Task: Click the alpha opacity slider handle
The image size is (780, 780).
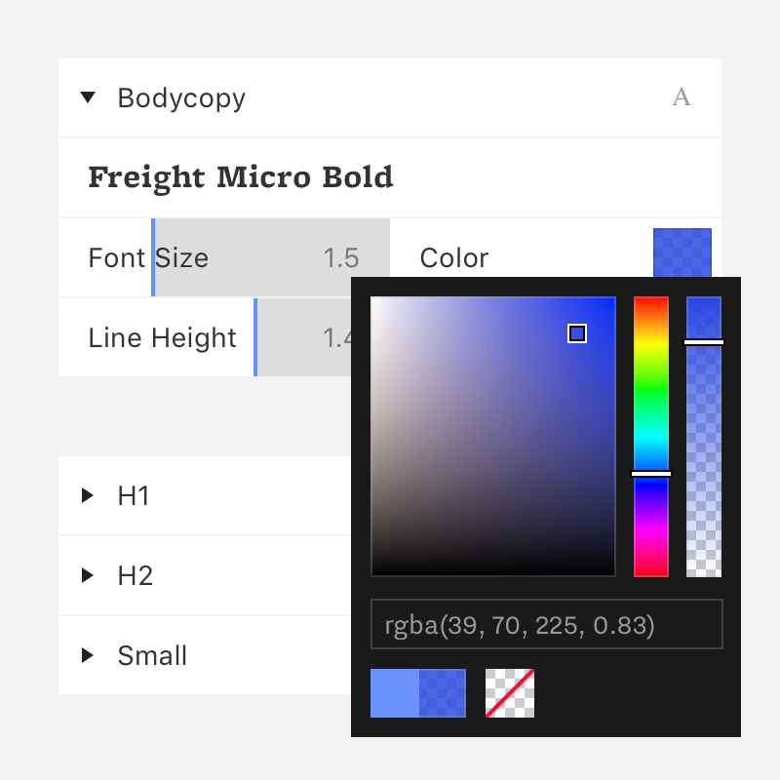Action: [704, 342]
